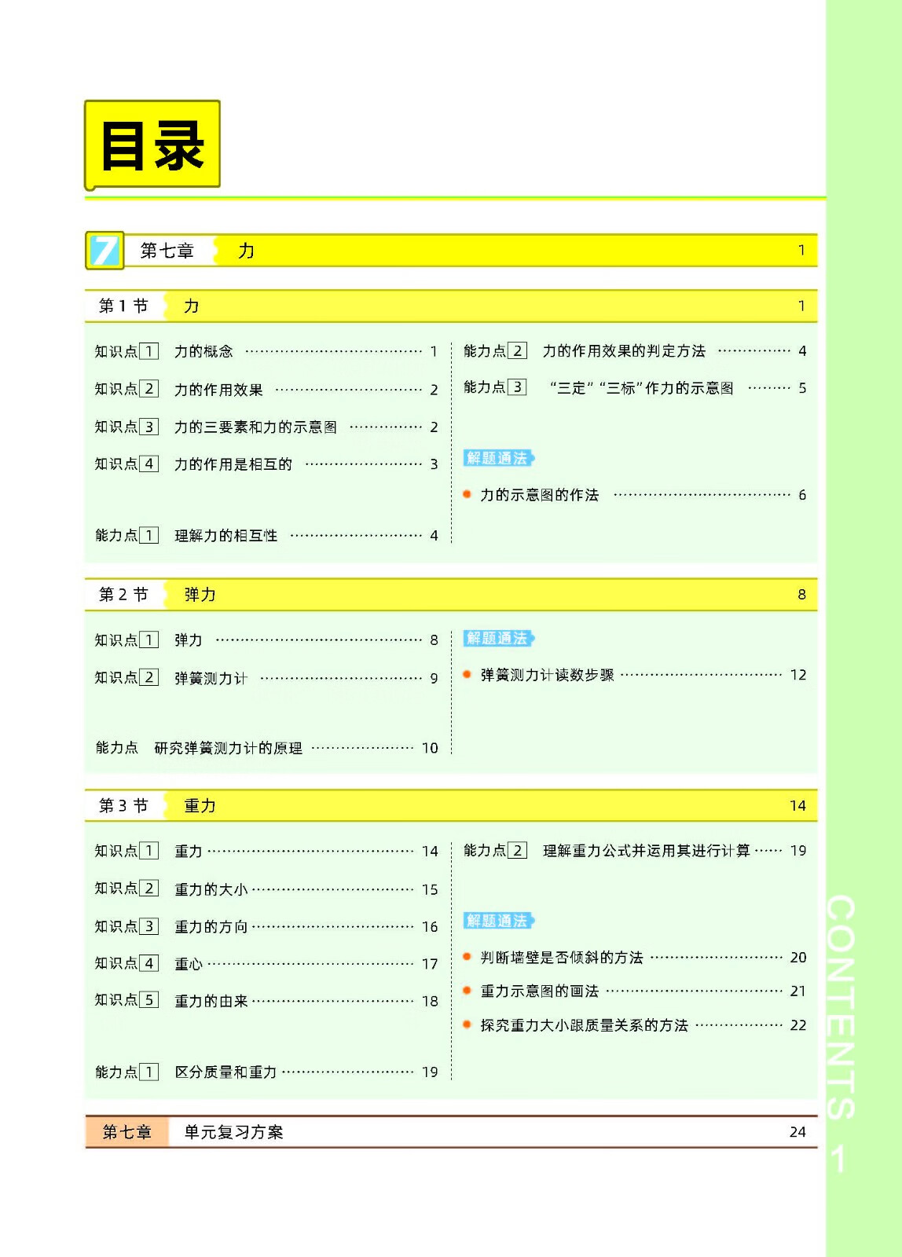902x1257 pixels.
Task: Go to 探究重力大小跟质量关系的方法 entry
Action: (584, 1025)
